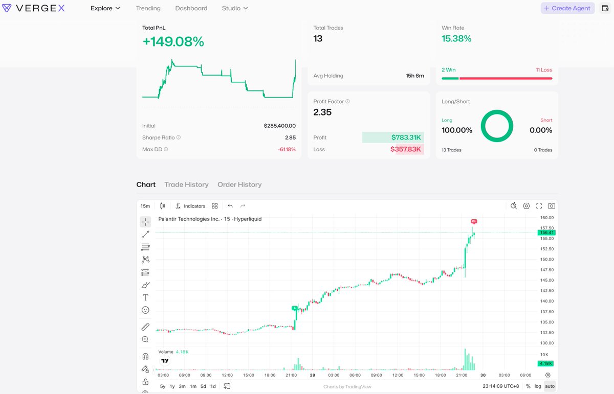Select the trend line drawing tool
The width and height of the screenshot is (614, 394).
(145, 235)
